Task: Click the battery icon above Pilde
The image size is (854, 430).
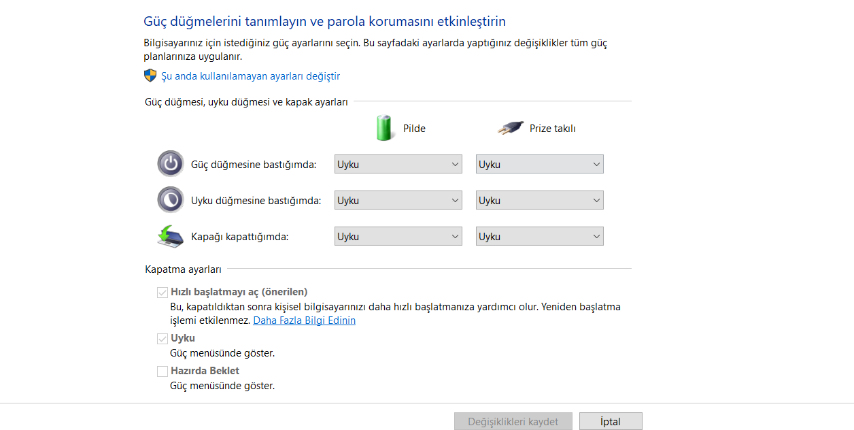Action: (x=384, y=127)
